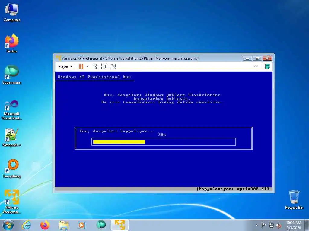Open Windows Media Player from taskbar
The height and width of the screenshot is (231, 309).
pos(81,225)
